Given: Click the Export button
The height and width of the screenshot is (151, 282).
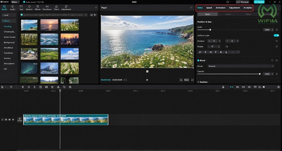Looking at the screenshot, I should click(x=259, y=2).
